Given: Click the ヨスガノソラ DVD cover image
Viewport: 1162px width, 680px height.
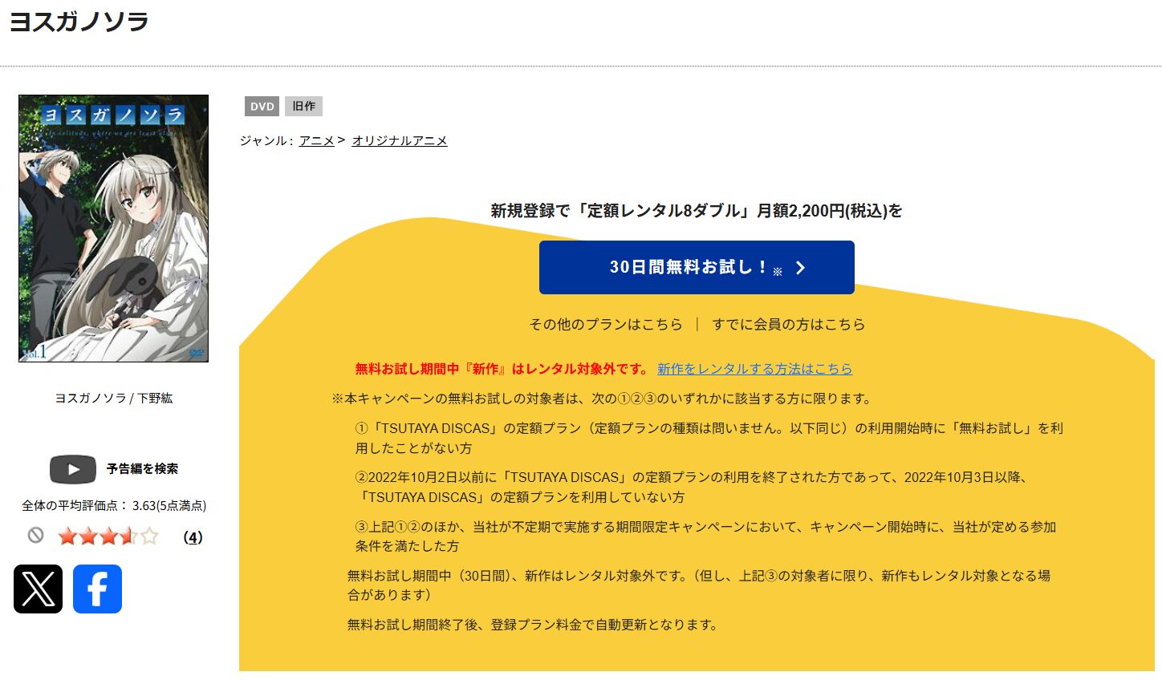Looking at the screenshot, I should point(112,229).
